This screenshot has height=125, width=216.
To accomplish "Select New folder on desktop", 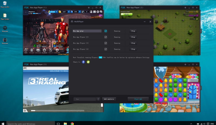I will coord(5,17).
